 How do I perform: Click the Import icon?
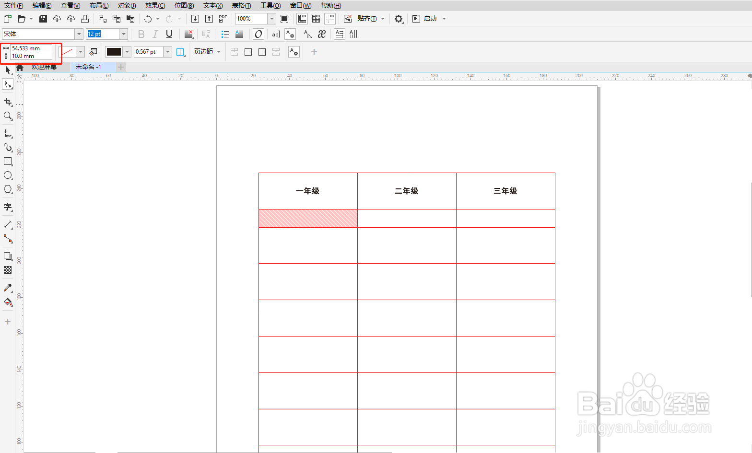tap(195, 19)
